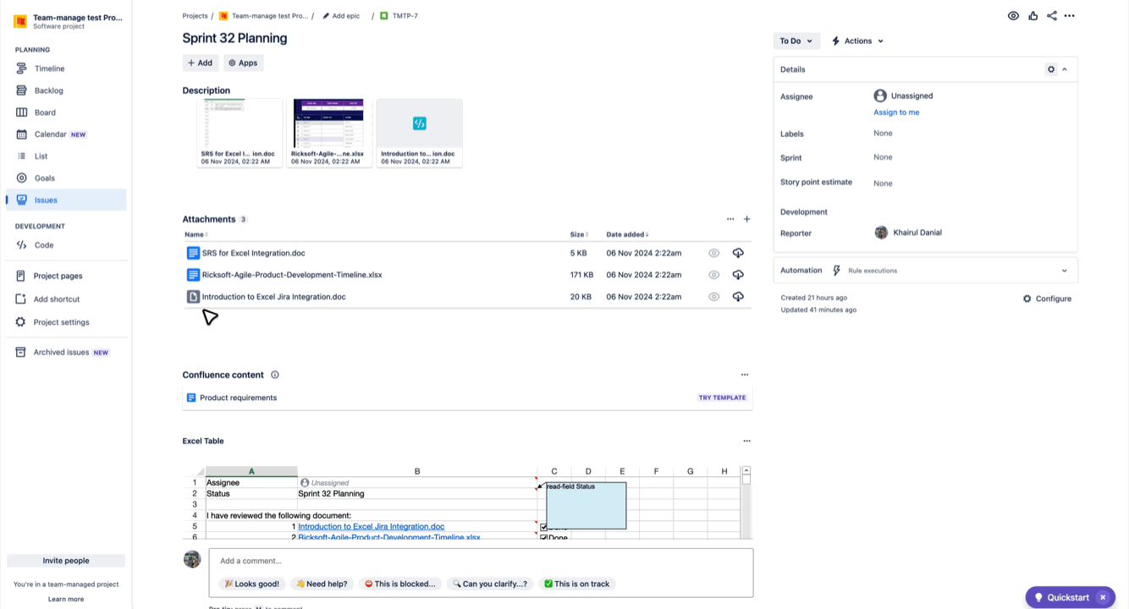Go to Timeline in the sidebar
Image resolution: width=1129 pixels, height=609 pixels.
point(49,69)
